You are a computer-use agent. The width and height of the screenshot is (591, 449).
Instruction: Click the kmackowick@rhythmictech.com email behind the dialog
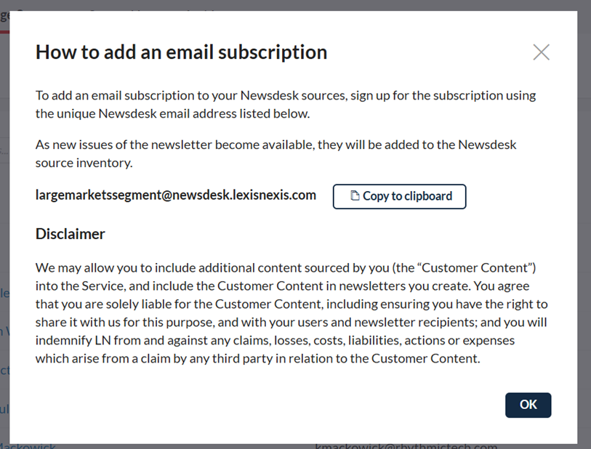pos(406,446)
